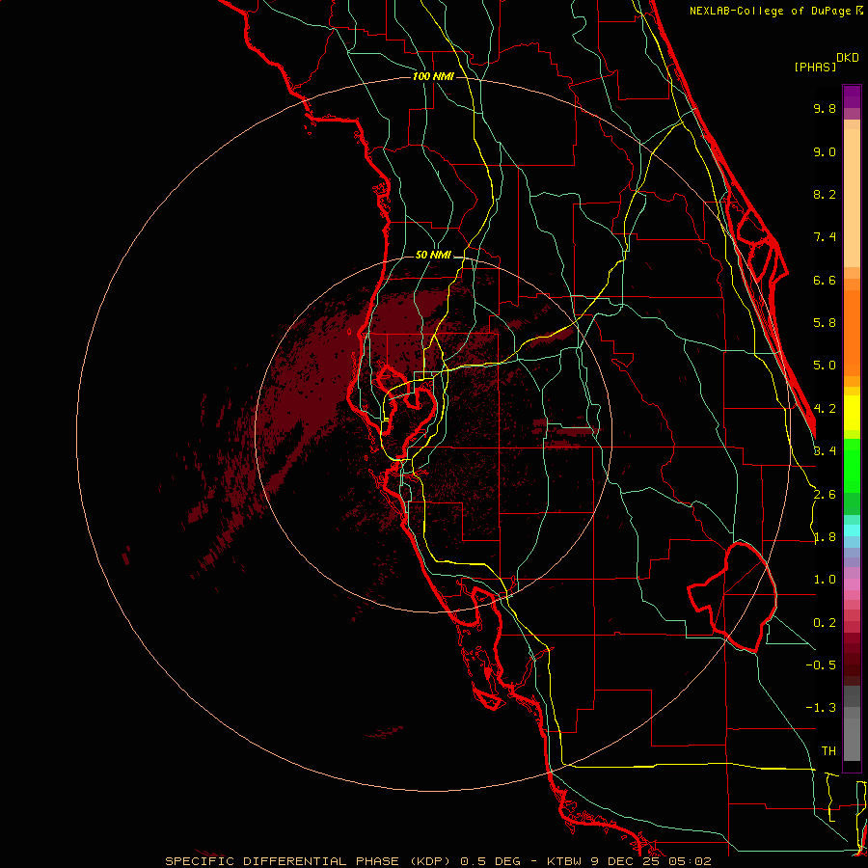Select the bright green band in the color scale

coord(852,465)
